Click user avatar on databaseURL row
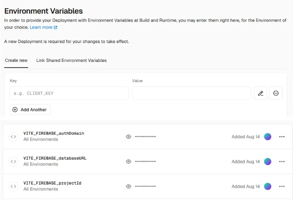Viewport: 293px width, 203px height. (268, 162)
